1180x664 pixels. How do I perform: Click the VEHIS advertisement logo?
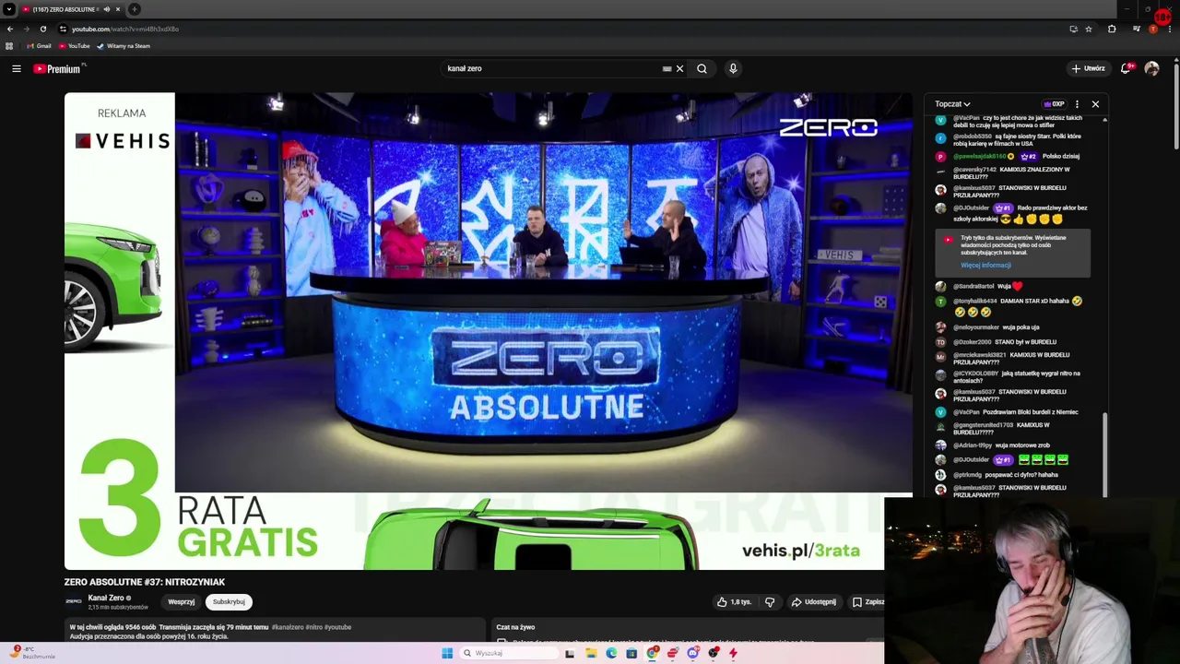pyautogui.click(x=123, y=141)
